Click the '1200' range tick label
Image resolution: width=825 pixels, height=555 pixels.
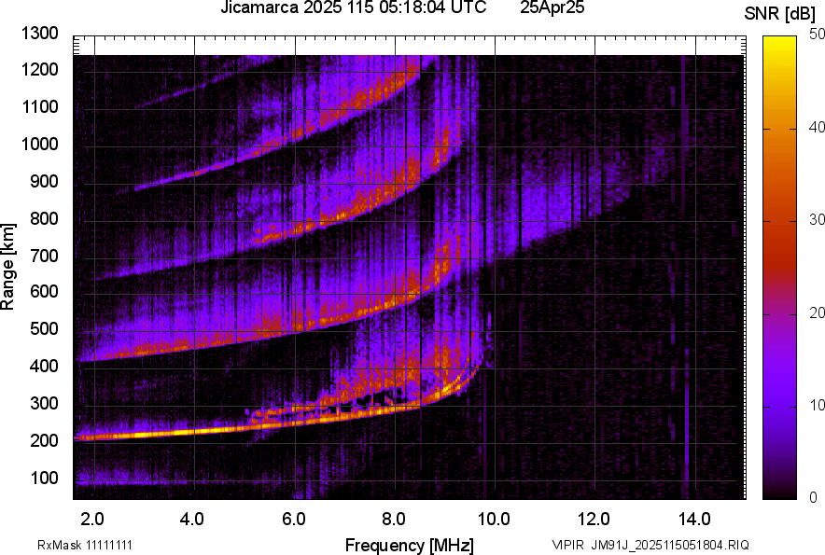pyautogui.click(x=39, y=69)
